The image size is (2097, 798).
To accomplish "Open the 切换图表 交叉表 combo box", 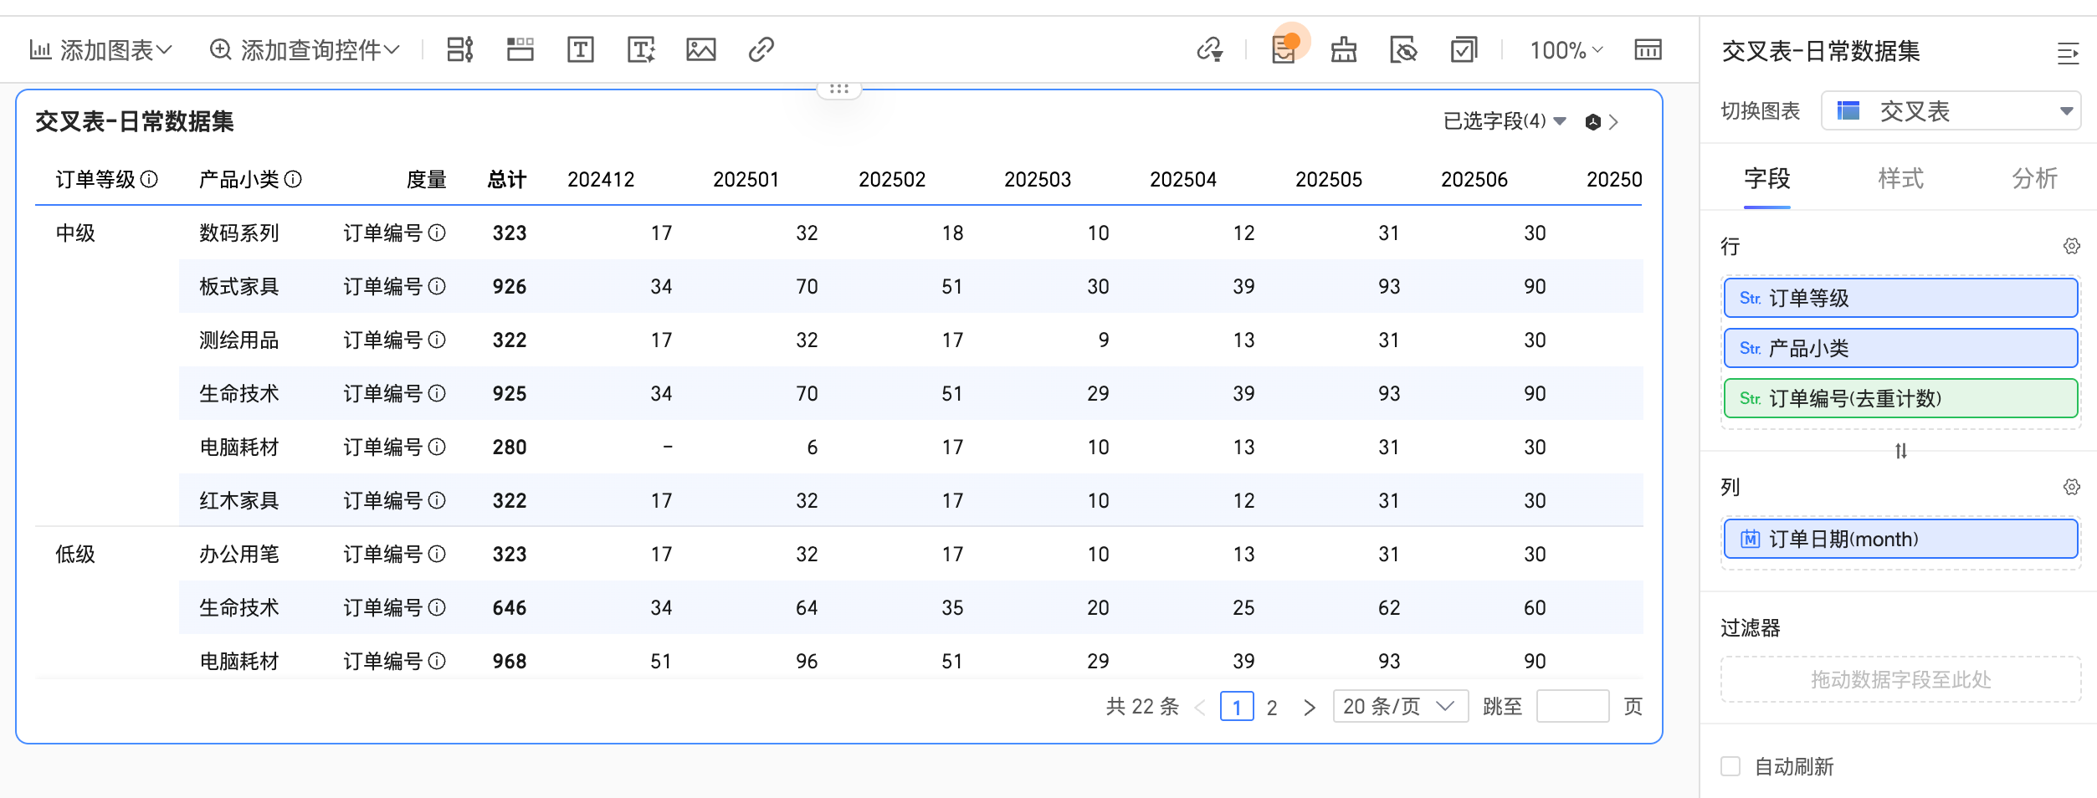I will (1950, 111).
